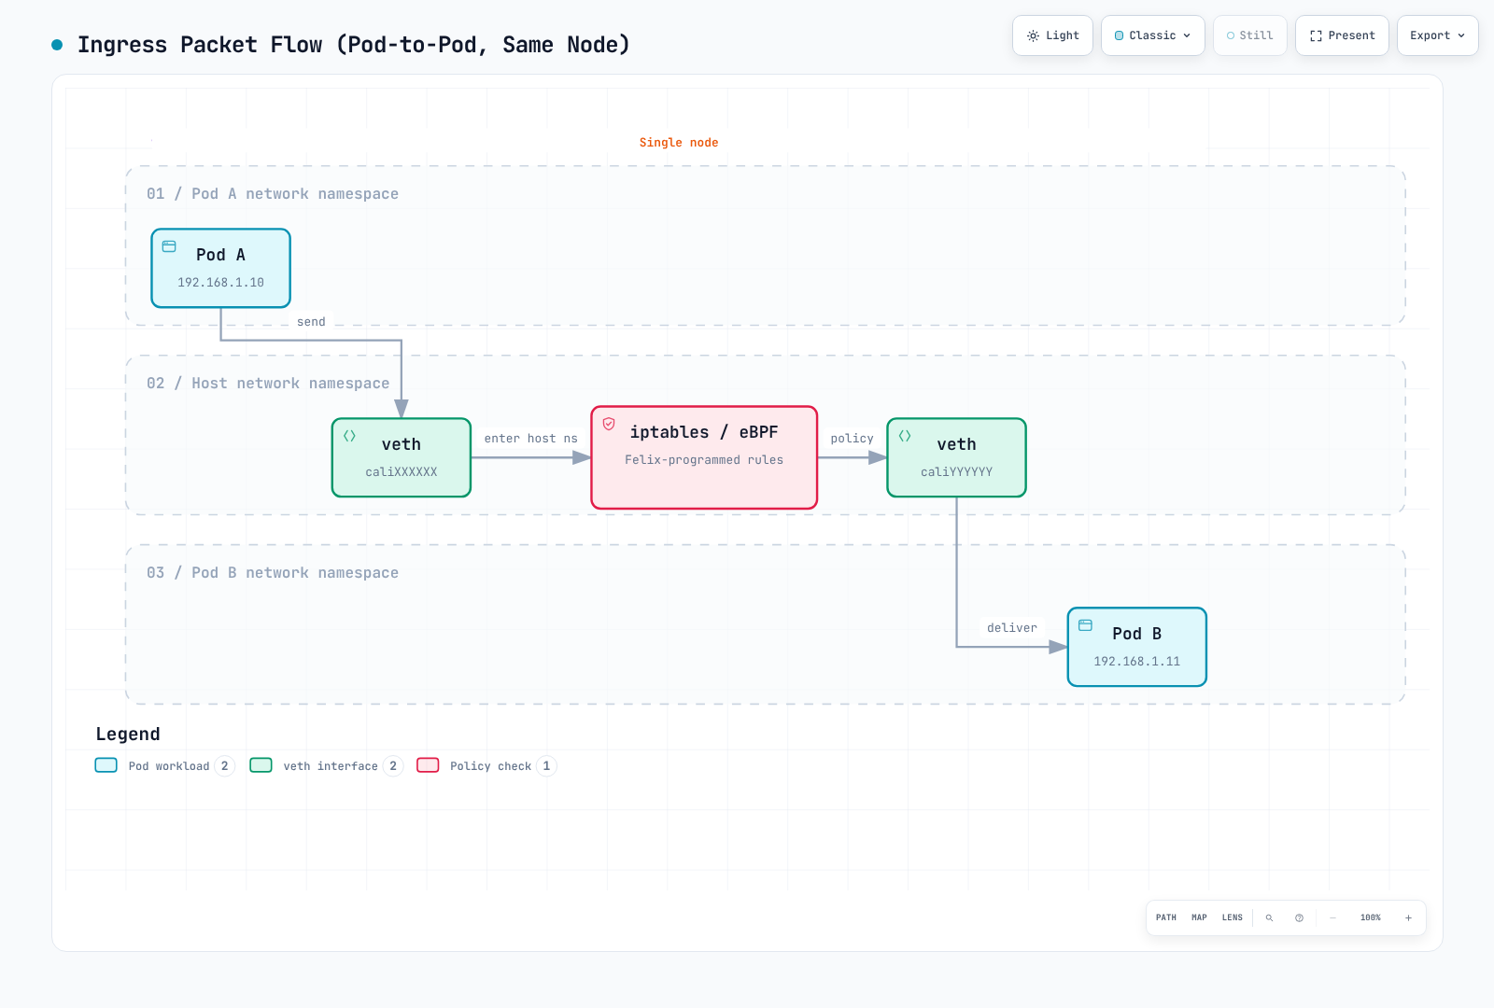Click the Pod B IP 192.168.1.11
This screenshot has height=1008, width=1494.
coord(1137,662)
